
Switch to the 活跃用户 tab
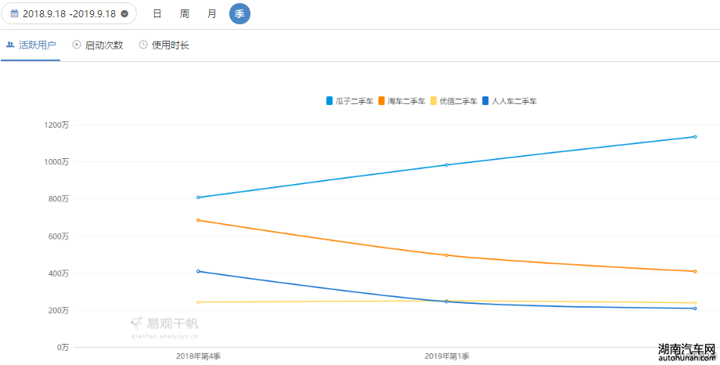click(x=31, y=45)
